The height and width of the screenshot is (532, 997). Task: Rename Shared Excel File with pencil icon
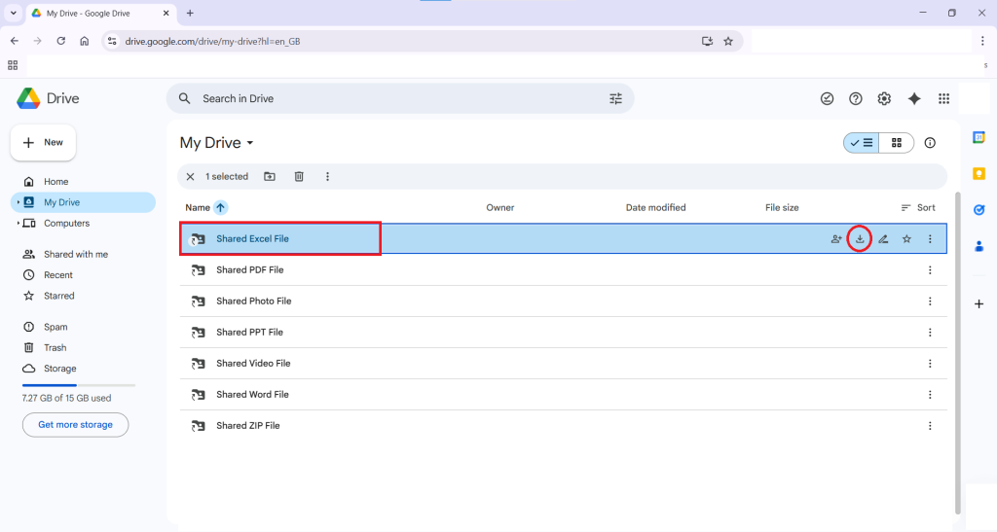(883, 239)
